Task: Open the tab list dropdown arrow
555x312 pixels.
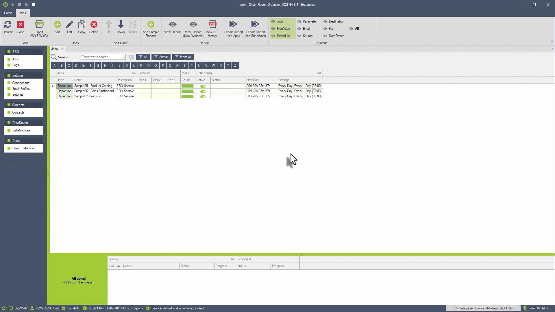Action: (x=552, y=49)
